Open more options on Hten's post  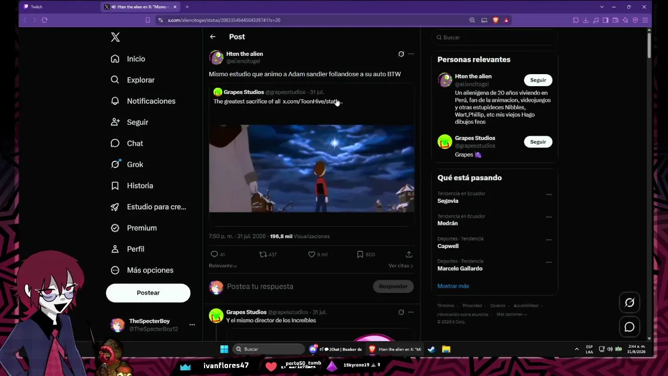coord(411,54)
